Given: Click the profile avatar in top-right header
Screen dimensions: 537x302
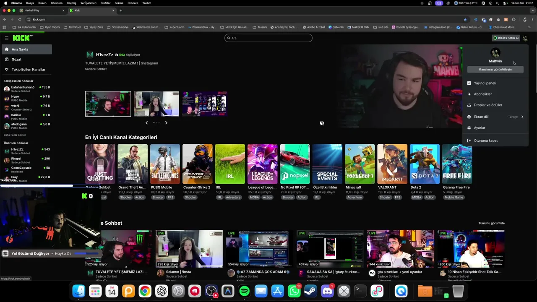Looking at the screenshot, I should [525, 38].
